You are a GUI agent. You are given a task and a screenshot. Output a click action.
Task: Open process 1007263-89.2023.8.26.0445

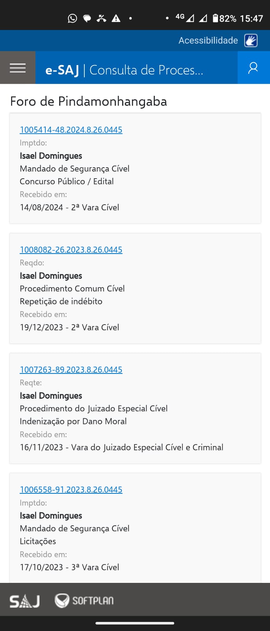pos(71,370)
